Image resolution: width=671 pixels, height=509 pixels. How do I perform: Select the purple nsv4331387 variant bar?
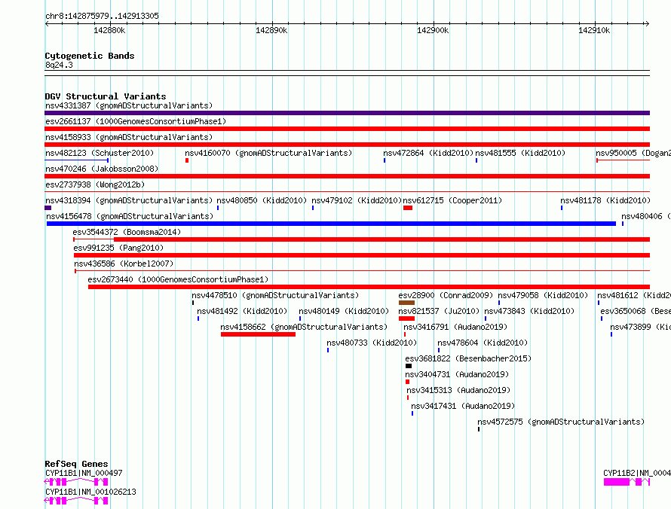pos(347,113)
